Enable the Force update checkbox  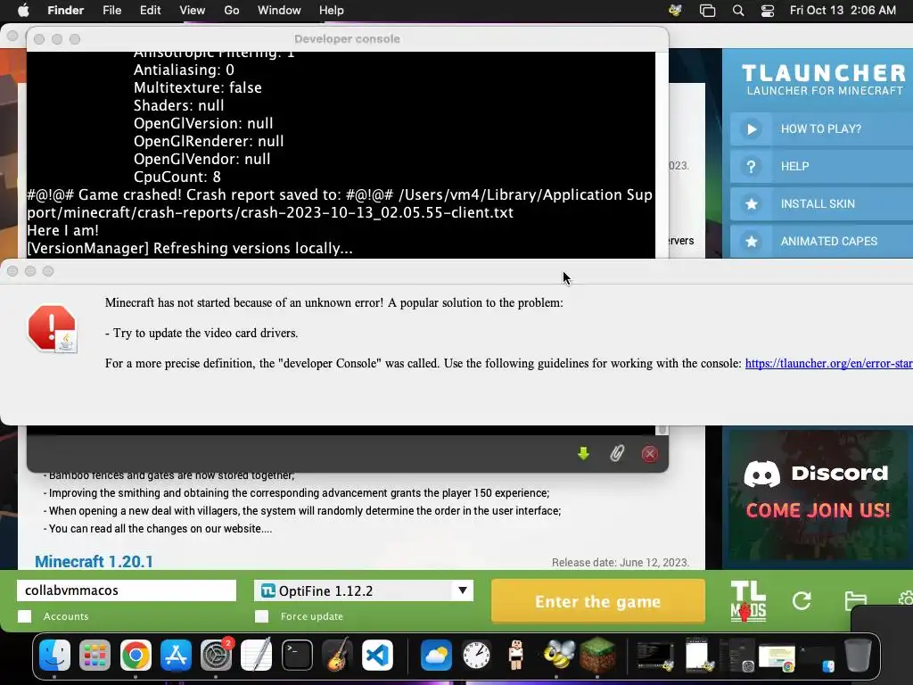click(261, 616)
